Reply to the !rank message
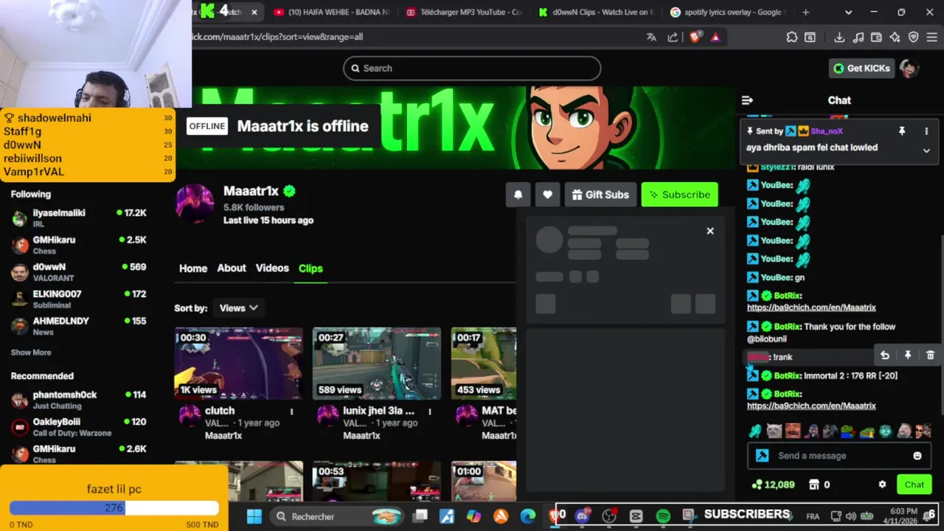This screenshot has width=944, height=531. click(885, 355)
